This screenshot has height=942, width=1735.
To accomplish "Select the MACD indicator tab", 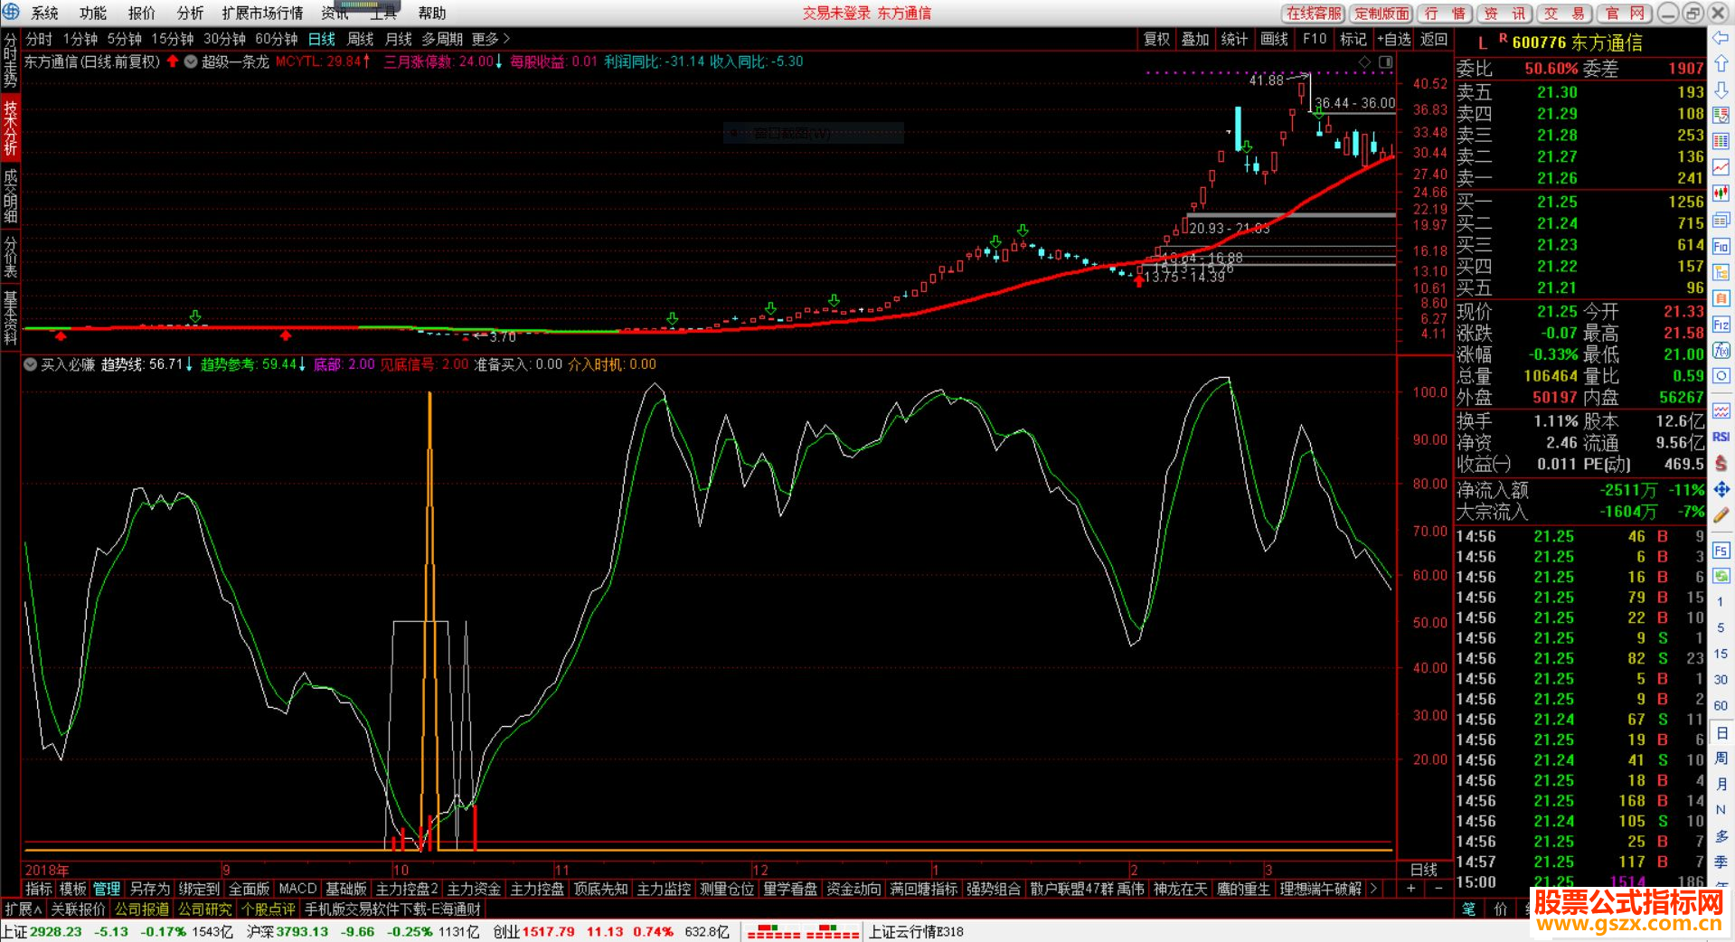I will click(x=297, y=889).
